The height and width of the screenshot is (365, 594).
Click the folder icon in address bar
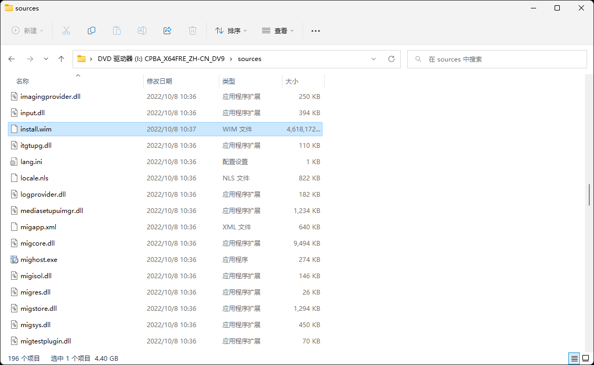point(82,59)
